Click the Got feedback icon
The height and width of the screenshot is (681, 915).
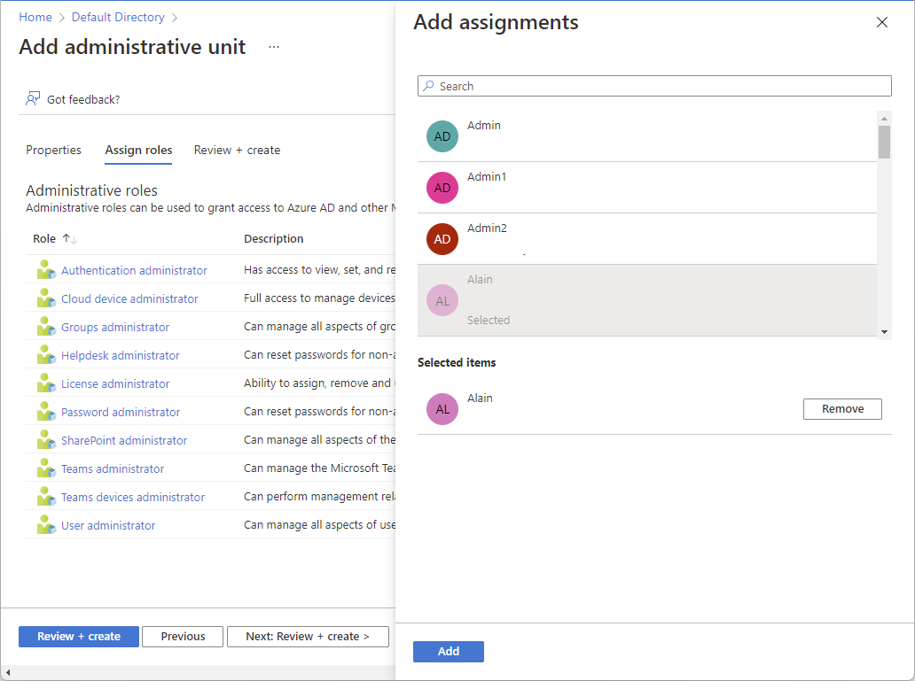[x=33, y=98]
